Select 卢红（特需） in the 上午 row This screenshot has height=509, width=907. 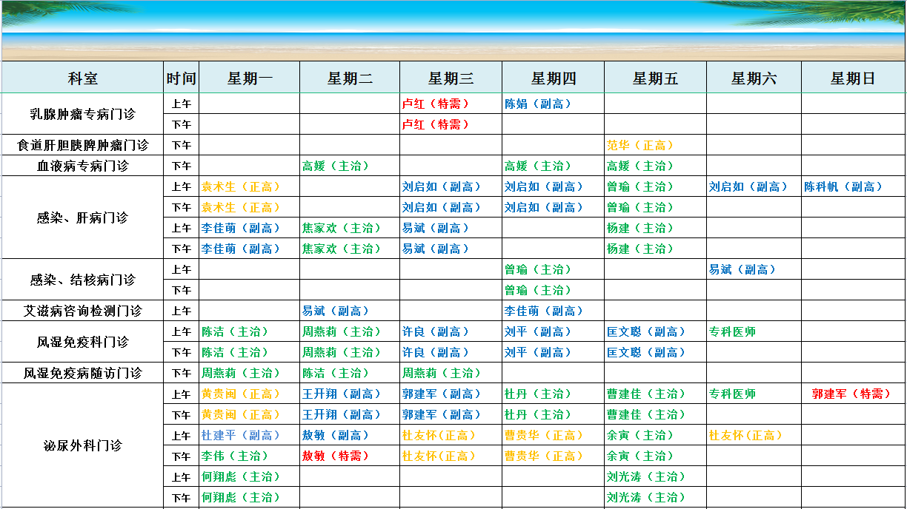(436, 104)
